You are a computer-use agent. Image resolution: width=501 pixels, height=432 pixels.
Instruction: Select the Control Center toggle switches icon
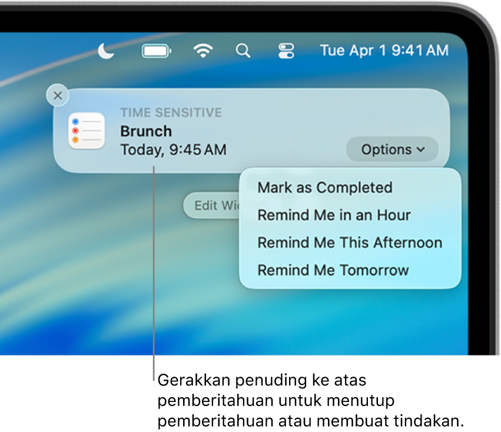[x=285, y=51]
